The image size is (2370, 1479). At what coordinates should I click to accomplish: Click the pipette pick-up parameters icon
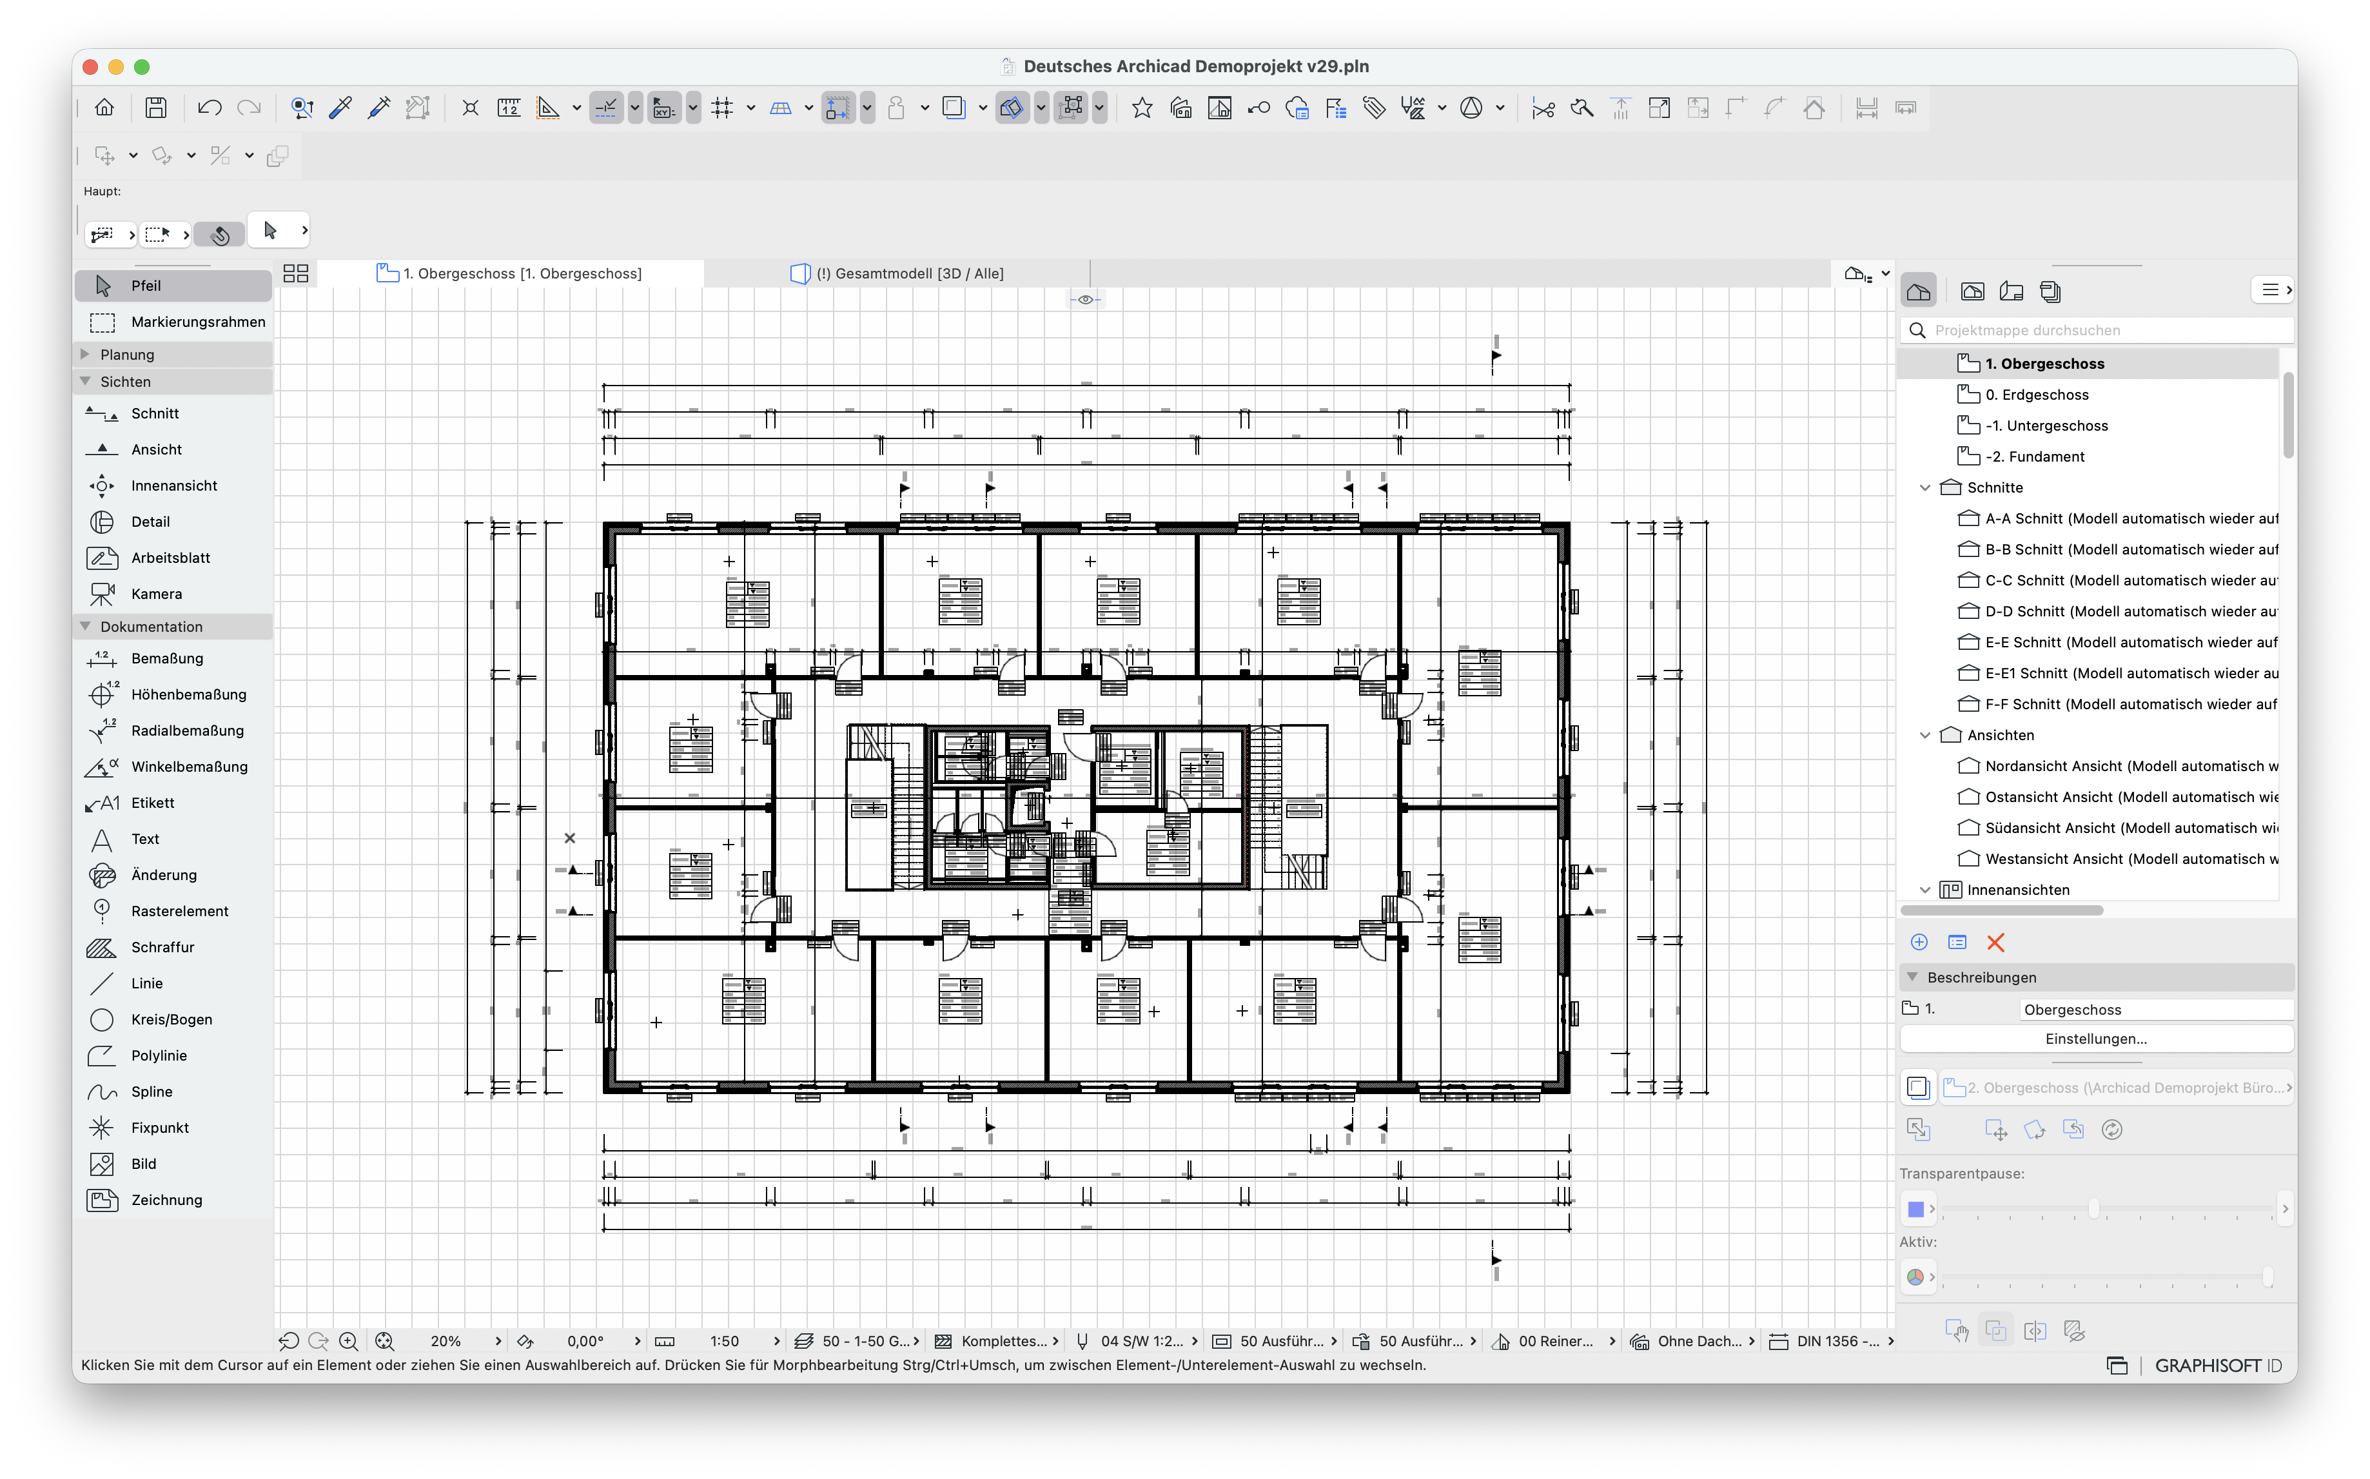tap(340, 108)
